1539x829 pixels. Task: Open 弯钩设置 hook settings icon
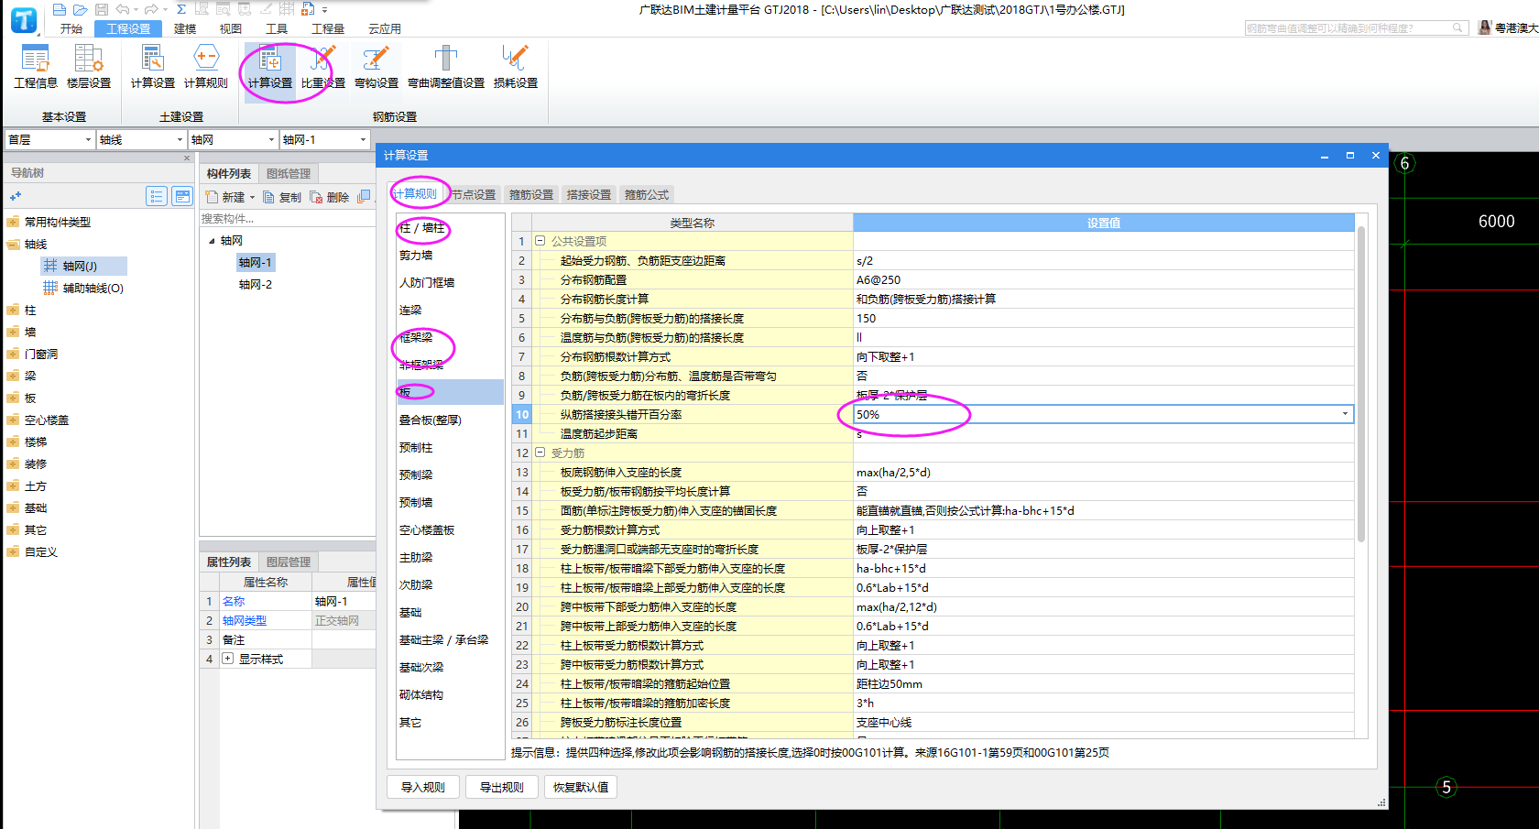pyautogui.click(x=377, y=67)
